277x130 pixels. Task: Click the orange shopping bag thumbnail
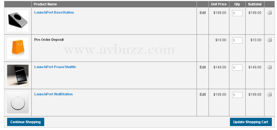tap(18, 48)
